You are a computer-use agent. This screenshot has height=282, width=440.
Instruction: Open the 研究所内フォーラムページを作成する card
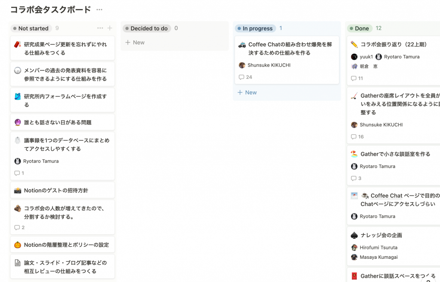click(65, 100)
